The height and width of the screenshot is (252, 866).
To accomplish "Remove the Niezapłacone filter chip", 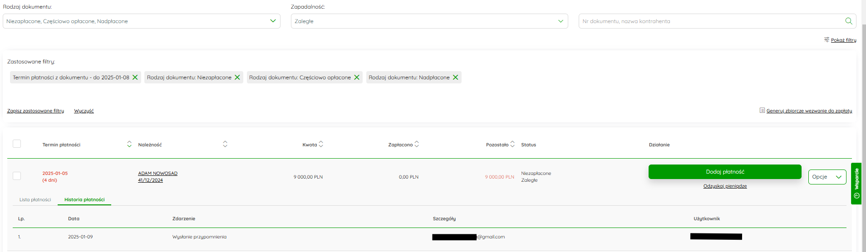I will pyautogui.click(x=237, y=78).
